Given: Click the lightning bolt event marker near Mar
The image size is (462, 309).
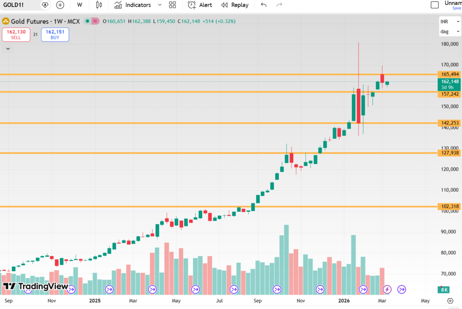Looking at the screenshot, I should pos(387,289).
